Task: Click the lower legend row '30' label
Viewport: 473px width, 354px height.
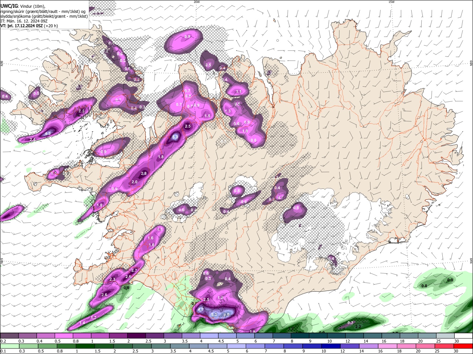Action: tap(457, 351)
